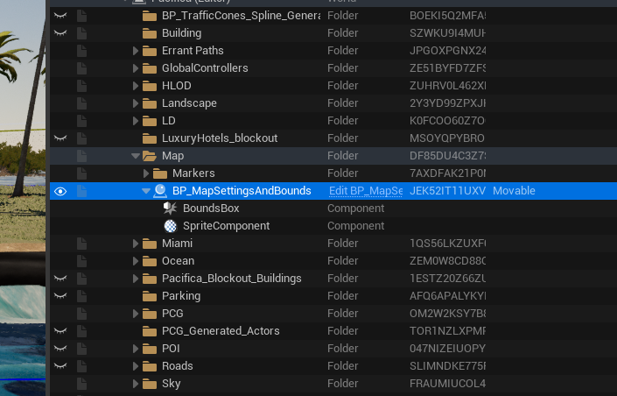Screen dimensions: 617x396
Task: Select the PCG_Generated_Actors folder name
Action: tap(221, 331)
